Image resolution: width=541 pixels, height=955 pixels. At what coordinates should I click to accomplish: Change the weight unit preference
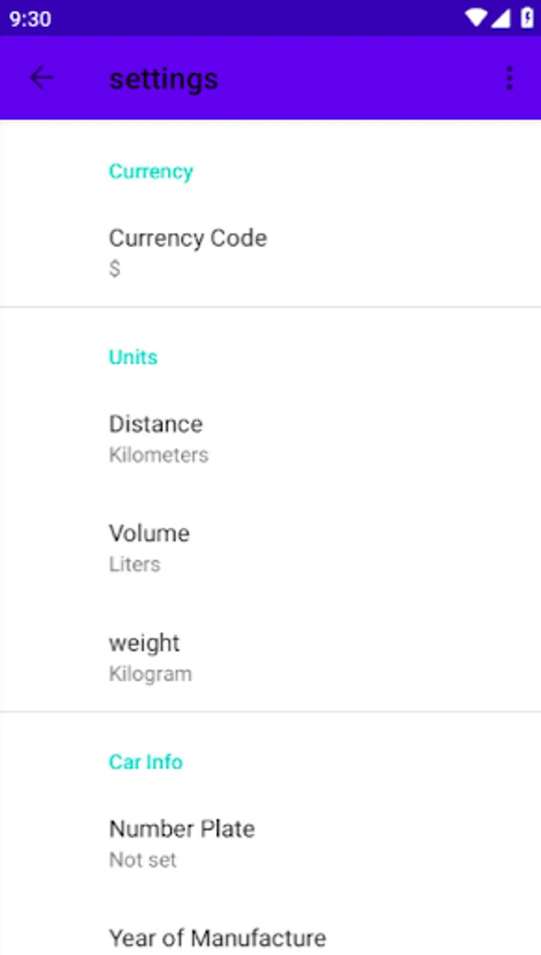point(144,643)
